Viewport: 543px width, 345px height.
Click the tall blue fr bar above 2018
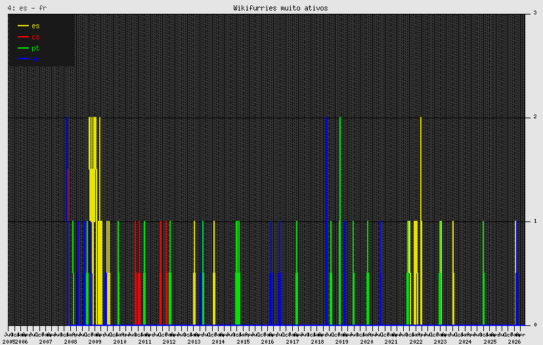tap(326, 221)
